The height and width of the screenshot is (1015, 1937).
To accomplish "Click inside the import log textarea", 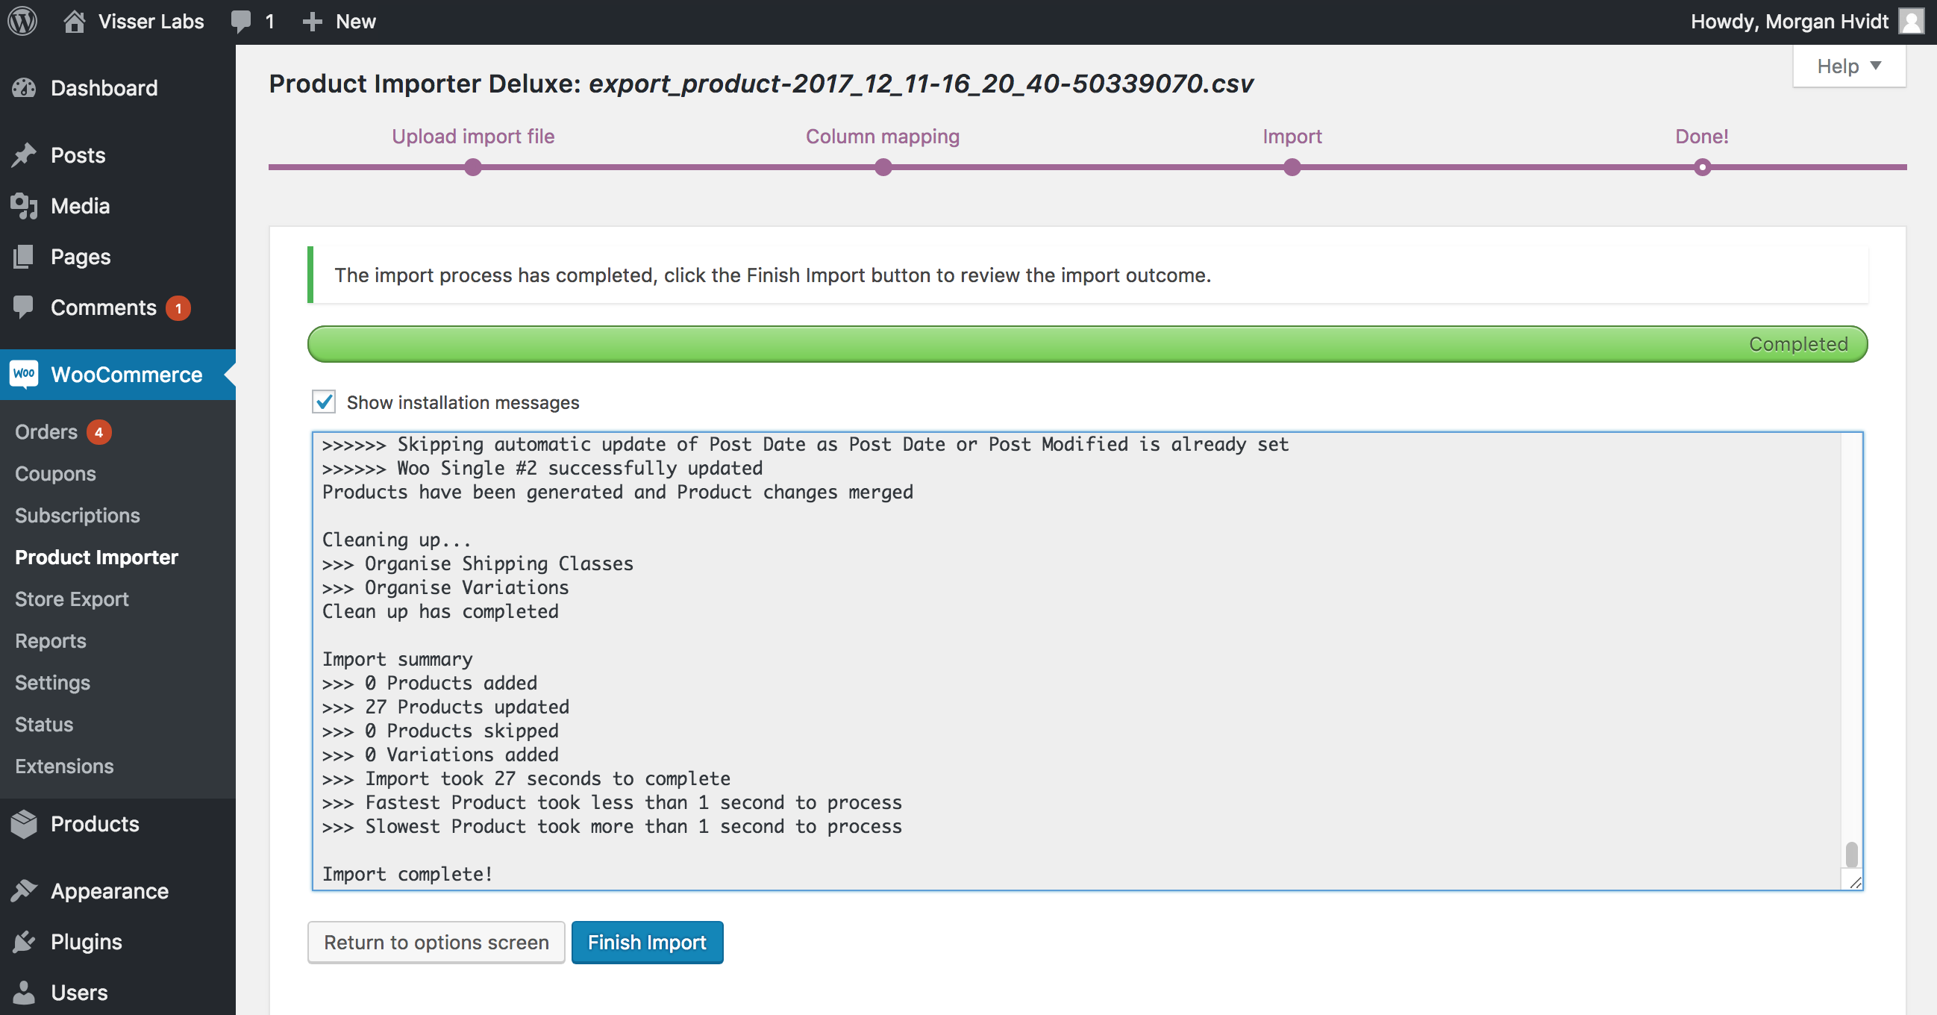I will 1087,661.
